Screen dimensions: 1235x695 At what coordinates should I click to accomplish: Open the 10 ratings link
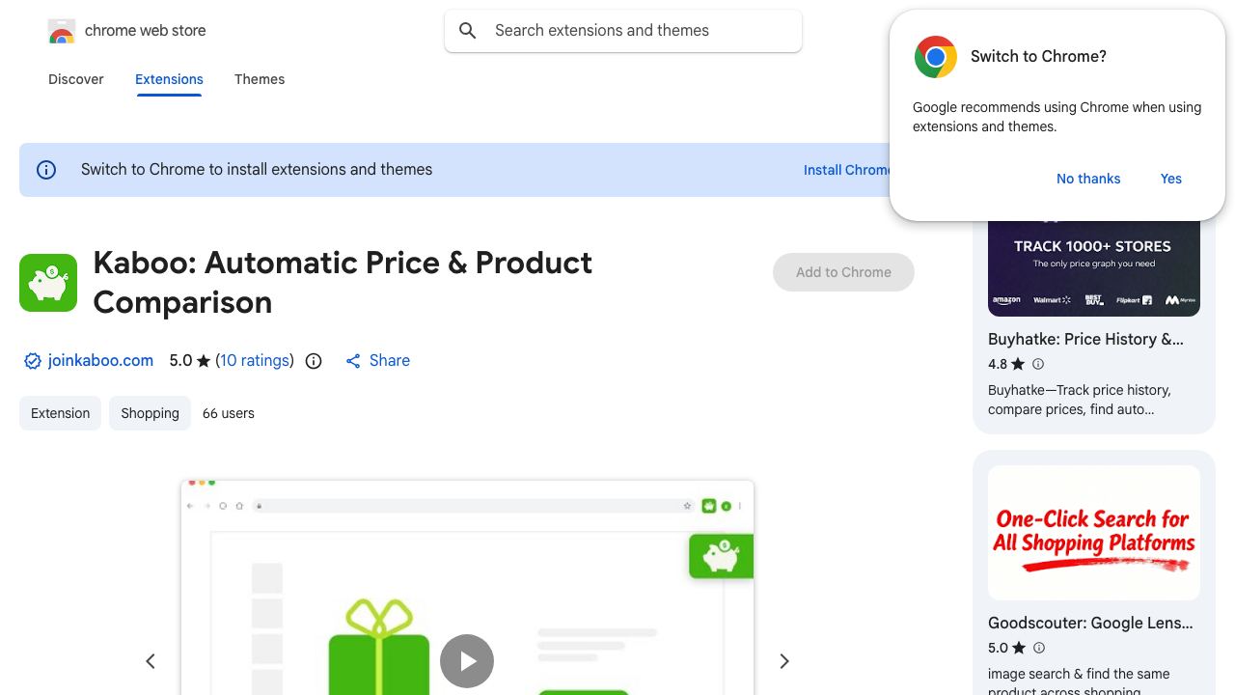coord(255,361)
